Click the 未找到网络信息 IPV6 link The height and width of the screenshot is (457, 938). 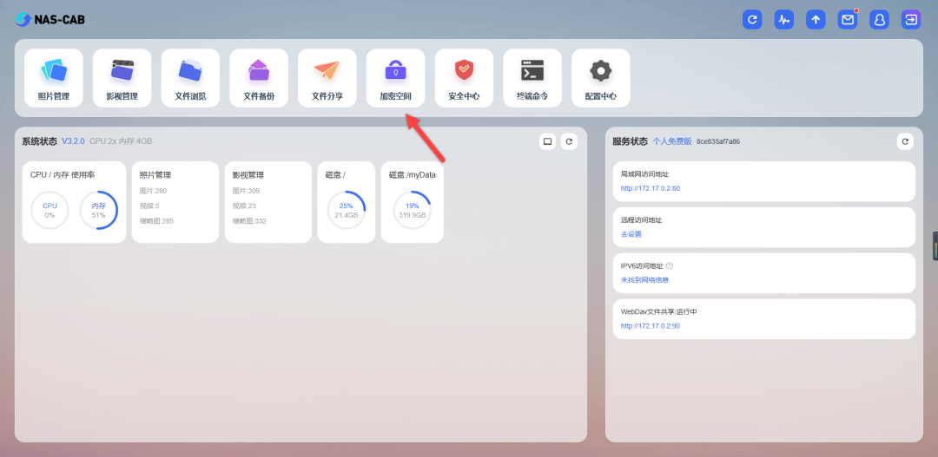(644, 279)
